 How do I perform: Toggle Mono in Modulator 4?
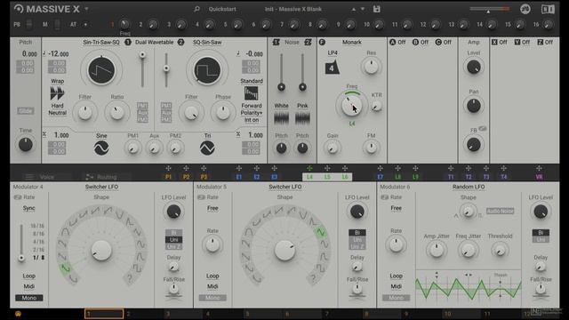tap(29, 298)
